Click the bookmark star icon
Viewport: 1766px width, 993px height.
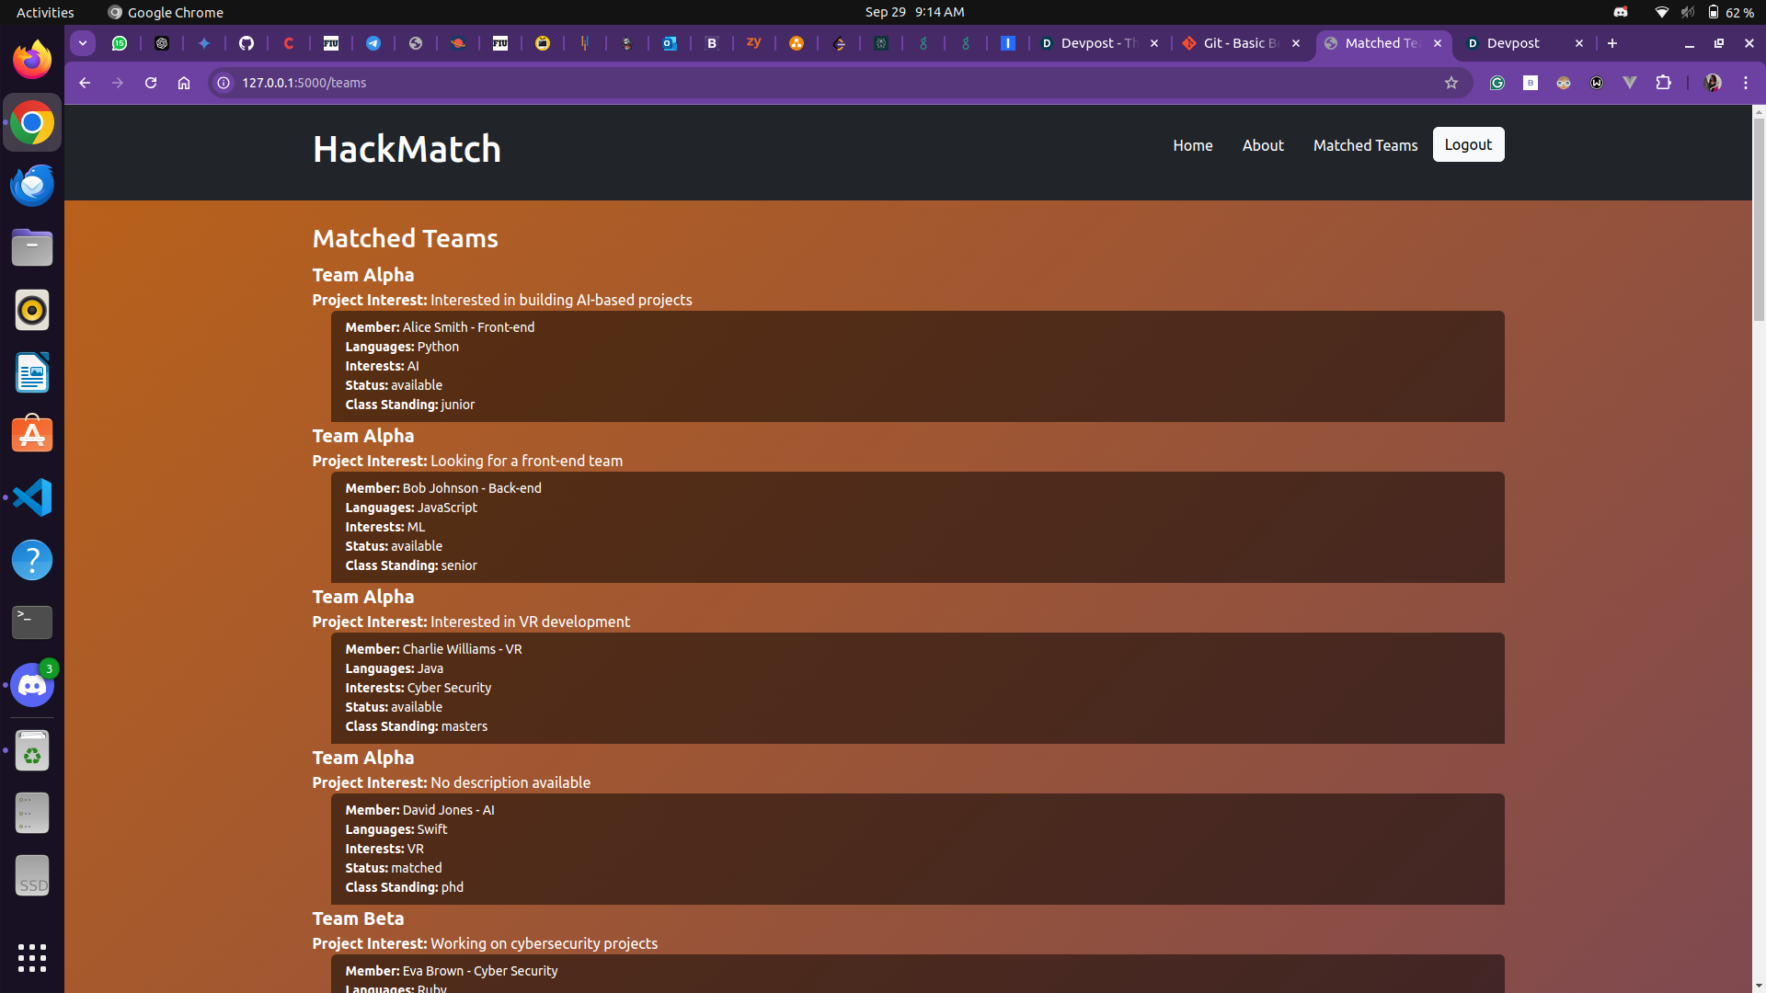point(1451,83)
